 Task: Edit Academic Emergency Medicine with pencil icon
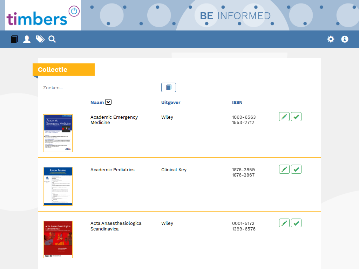(x=284, y=117)
